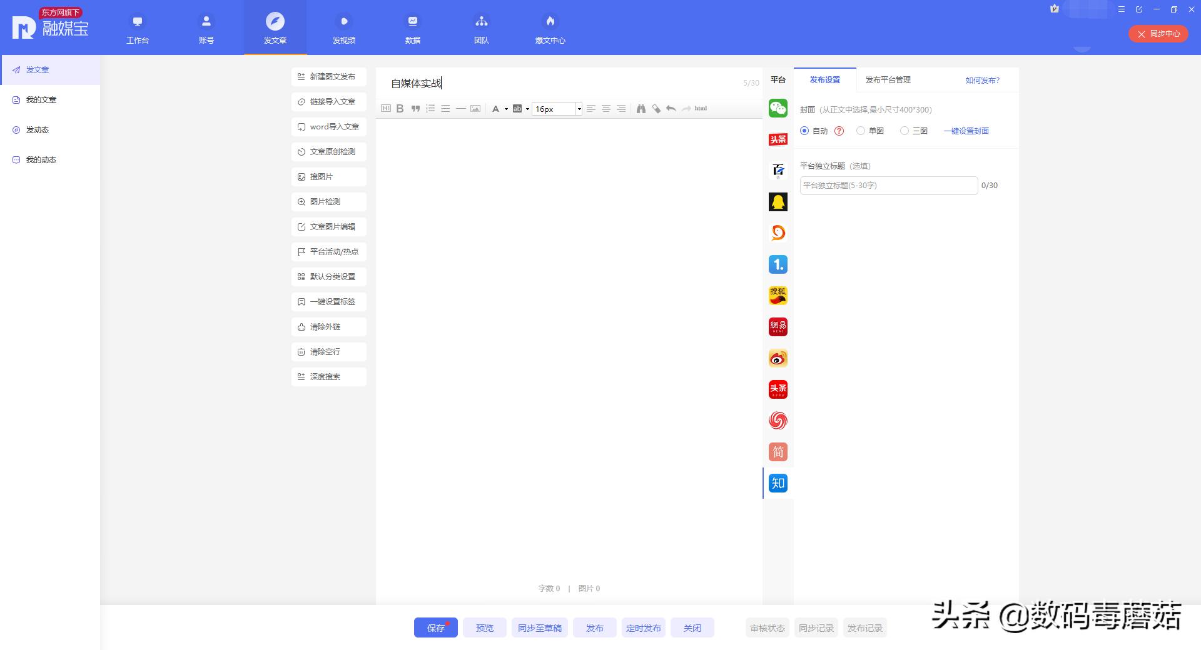This screenshot has width=1201, height=650.
Task: Expand the text background color dropdown arrow
Action: [x=527, y=109]
